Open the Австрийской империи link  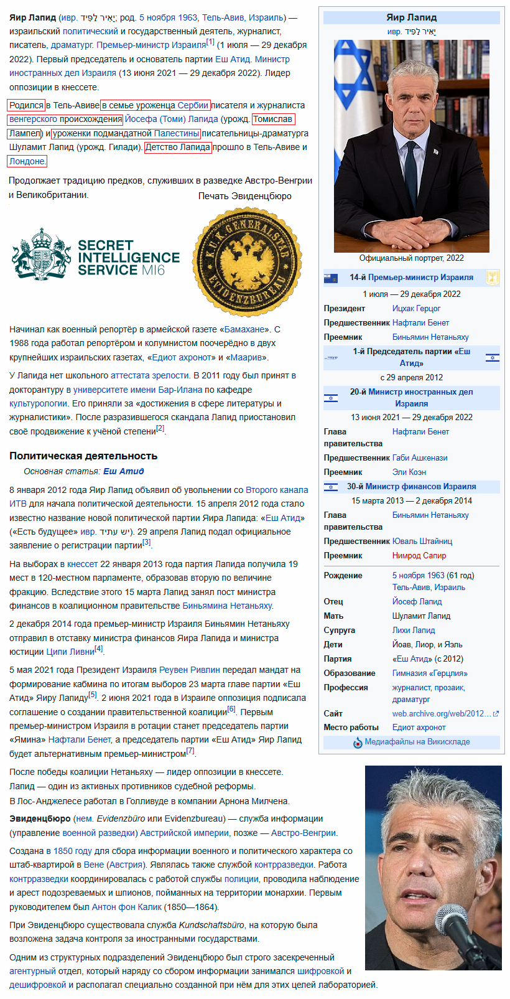pyautogui.click(x=185, y=833)
